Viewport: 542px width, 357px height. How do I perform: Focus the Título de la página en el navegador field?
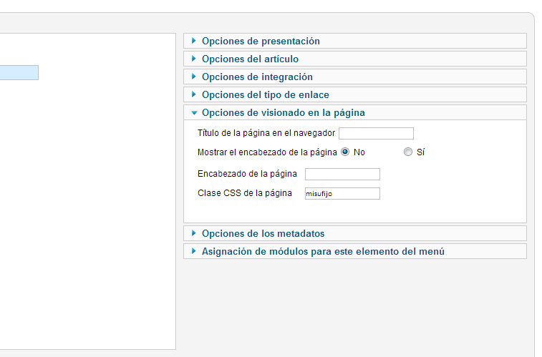pyautogui.click(x=376, y=133)
